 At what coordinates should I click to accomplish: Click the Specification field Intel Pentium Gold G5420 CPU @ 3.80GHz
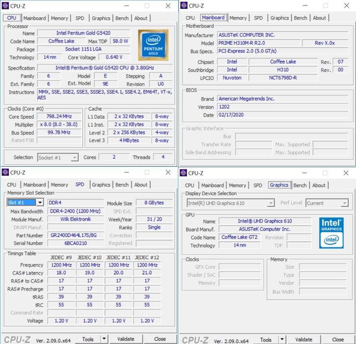pos(105,68)
